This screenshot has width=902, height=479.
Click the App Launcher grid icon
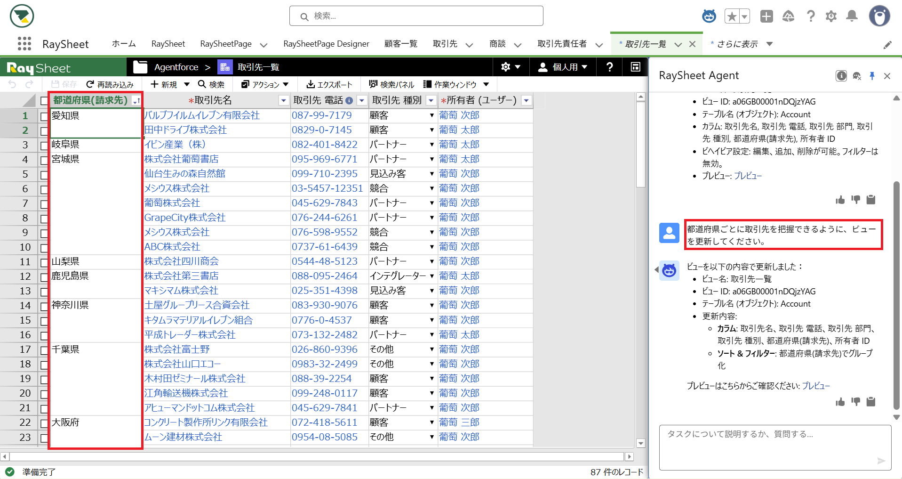pos(24,44)
